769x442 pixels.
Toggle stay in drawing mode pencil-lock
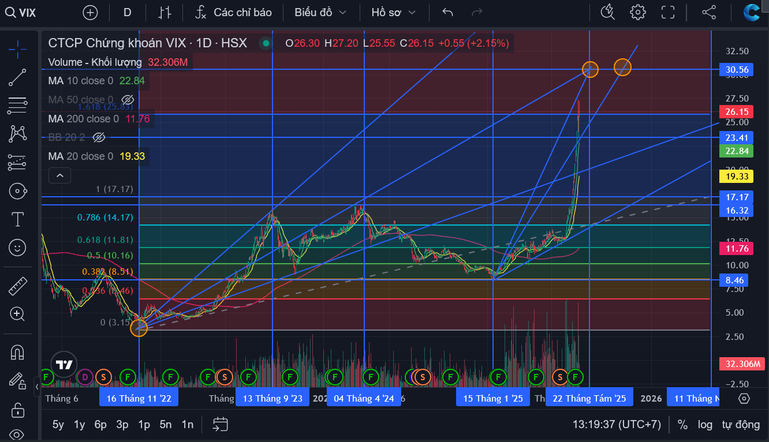point(18,380)
